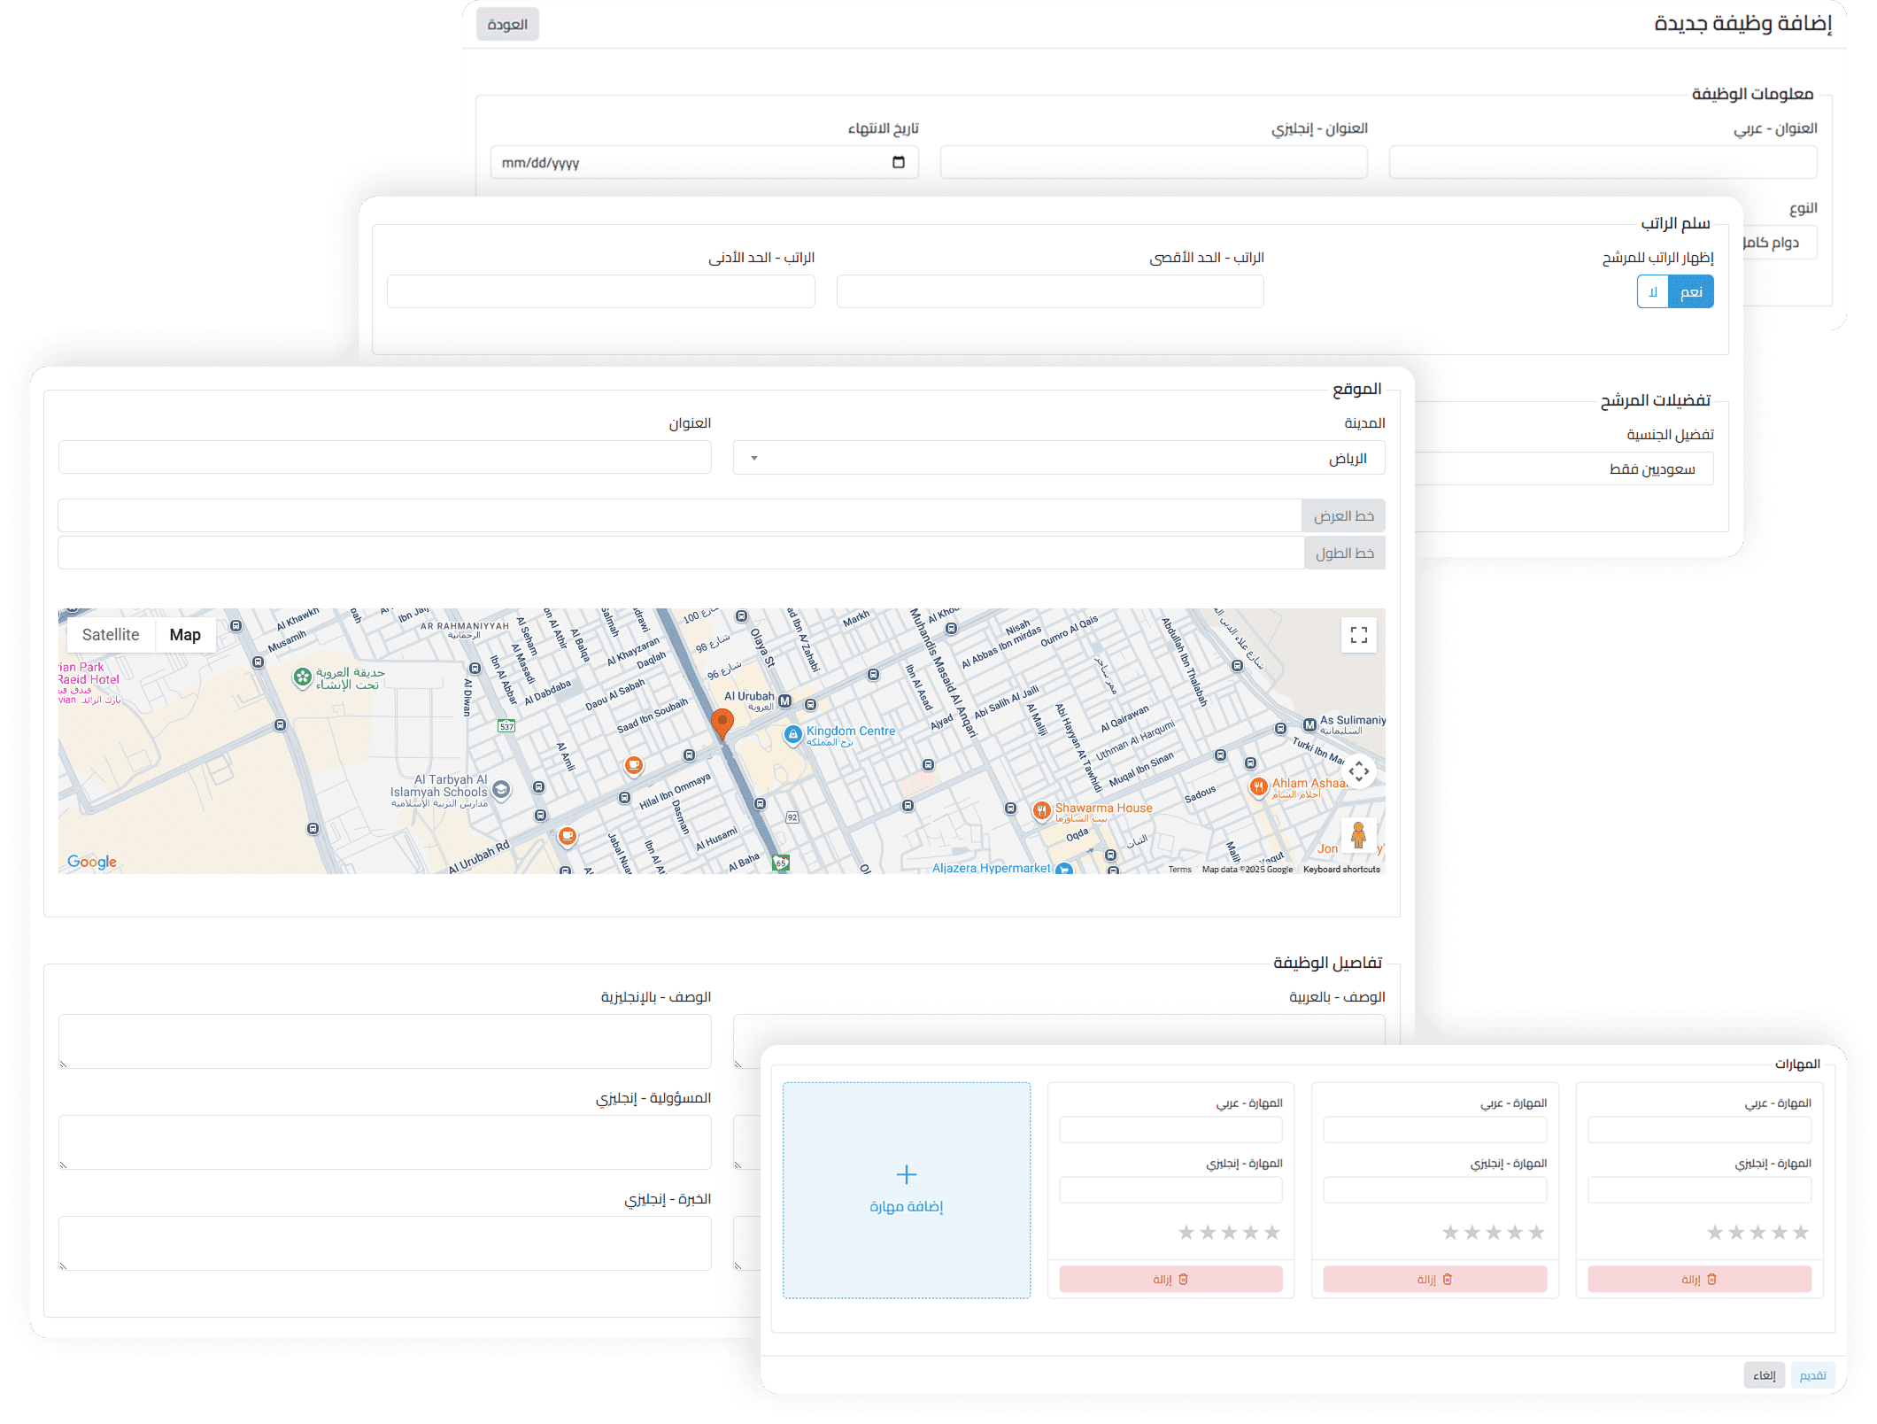Select لا for showing salary
This screenshot has height=1424, width=1877.
pyautogui.click(x=1653, y=292)
